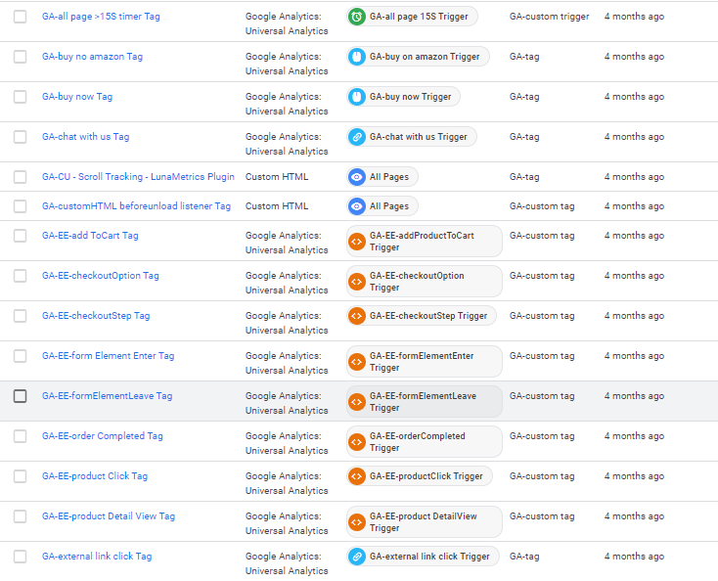Screen dimensions: 718x581
Task: Select checkbox for GA-EE-product Click Tag
Action: [21, 476]
